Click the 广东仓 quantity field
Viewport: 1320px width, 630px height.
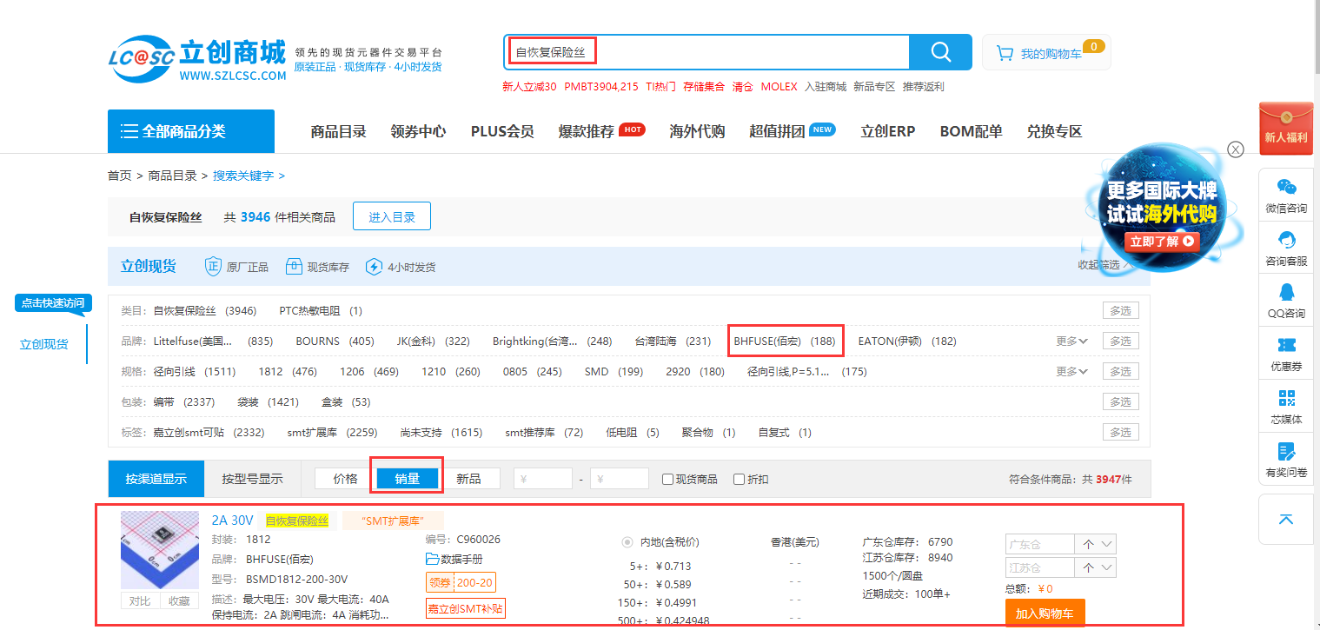pos(1040,545)
